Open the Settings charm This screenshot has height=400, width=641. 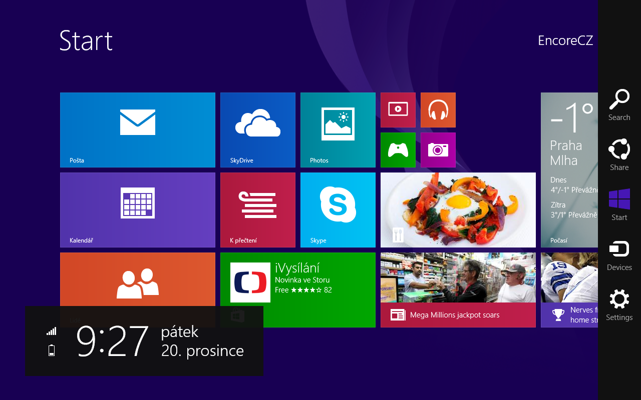(619, 305)
